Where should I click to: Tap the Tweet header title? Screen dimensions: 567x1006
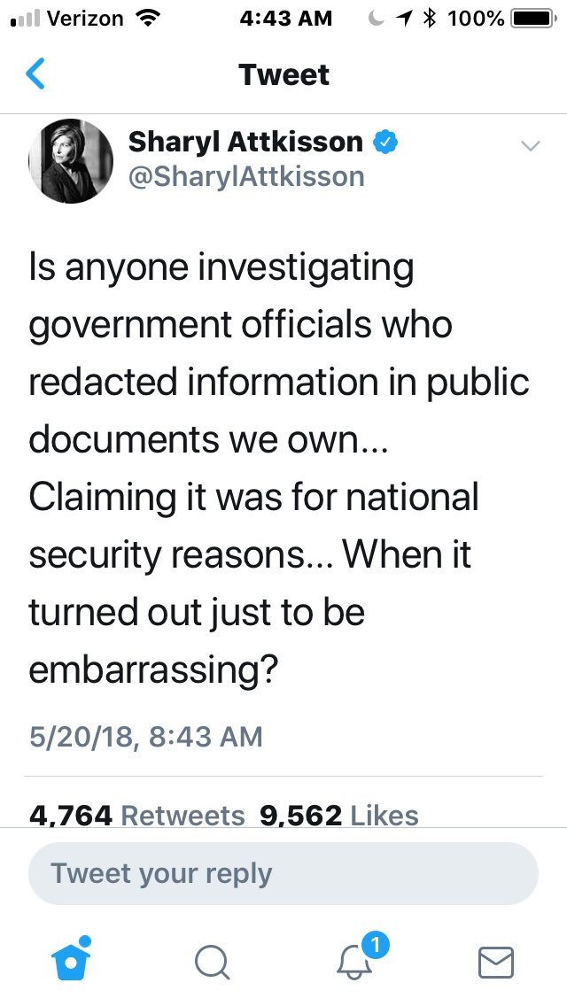[x=283, y=74]
